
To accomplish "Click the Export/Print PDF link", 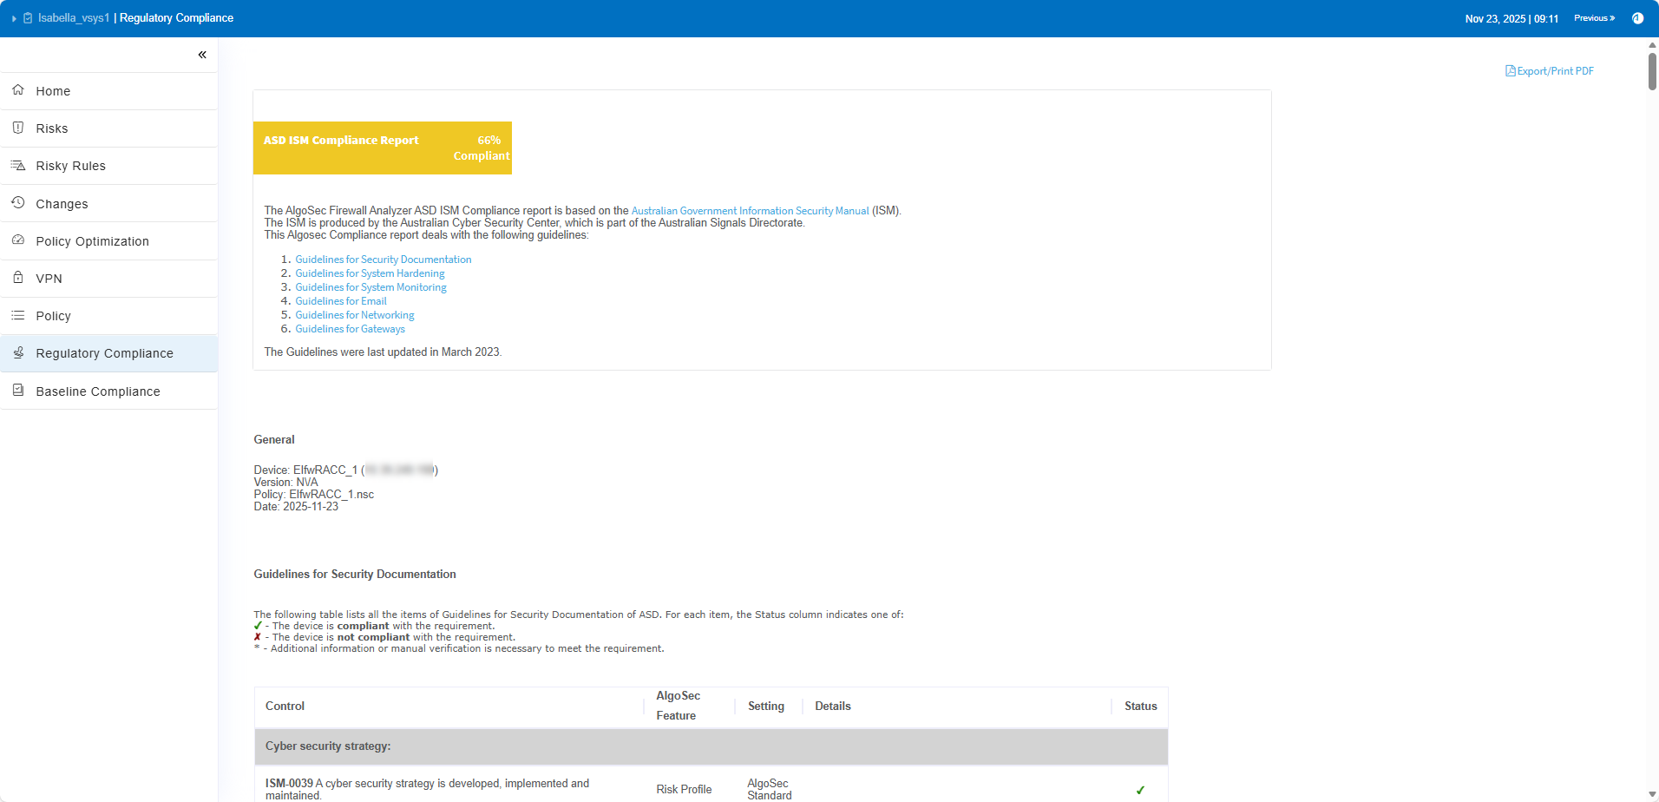I will 1550,71.
